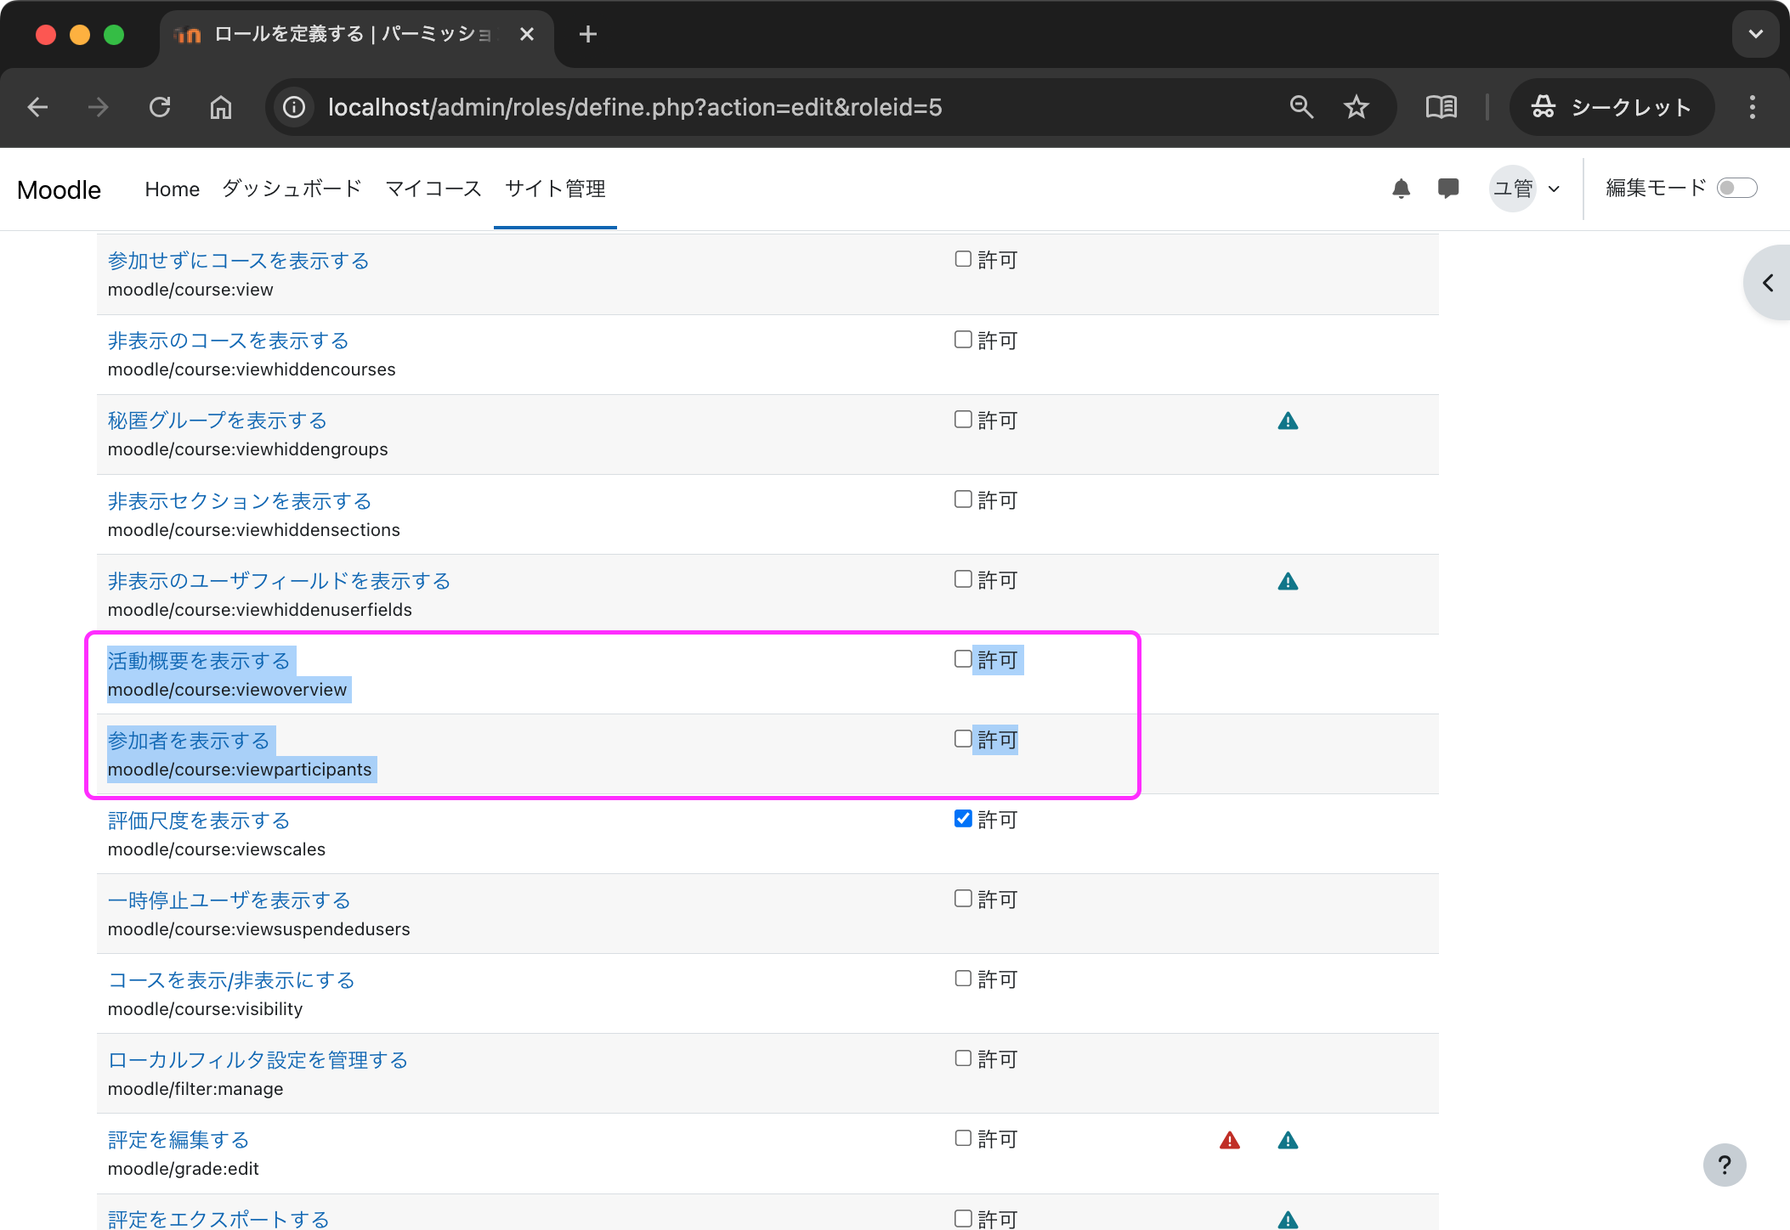The height and width of the screenshot is (1230, 1790).
Task: Switch to サイト管理 navigation tab
Action: [x=554, y=189]
